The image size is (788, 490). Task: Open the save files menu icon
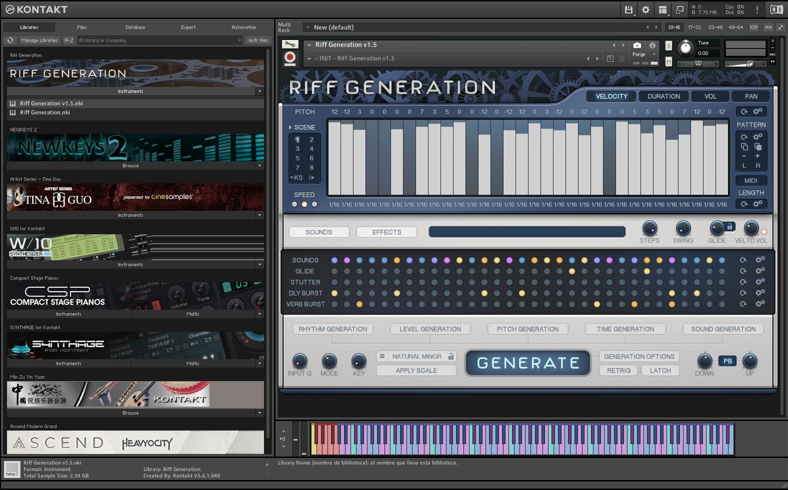[628, 9]
